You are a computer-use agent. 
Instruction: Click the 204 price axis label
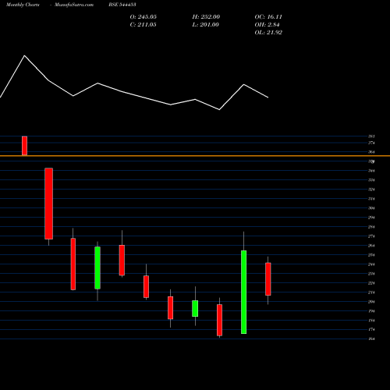(x=371, y=302)
